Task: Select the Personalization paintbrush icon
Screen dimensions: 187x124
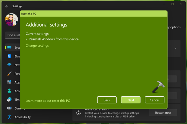Action: [x=9, y=74]
